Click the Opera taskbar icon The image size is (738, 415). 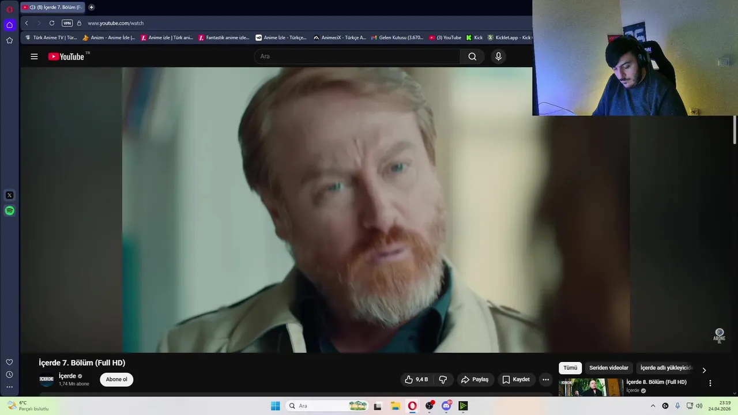coord(412,406)
